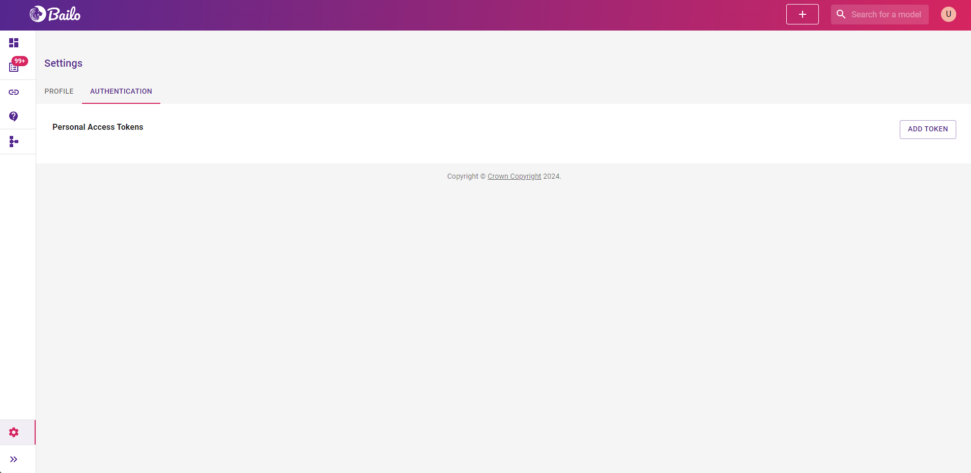The image size is (971, 473).
Task: Focus the Search for a model field
Action: (x=886, y=14)
